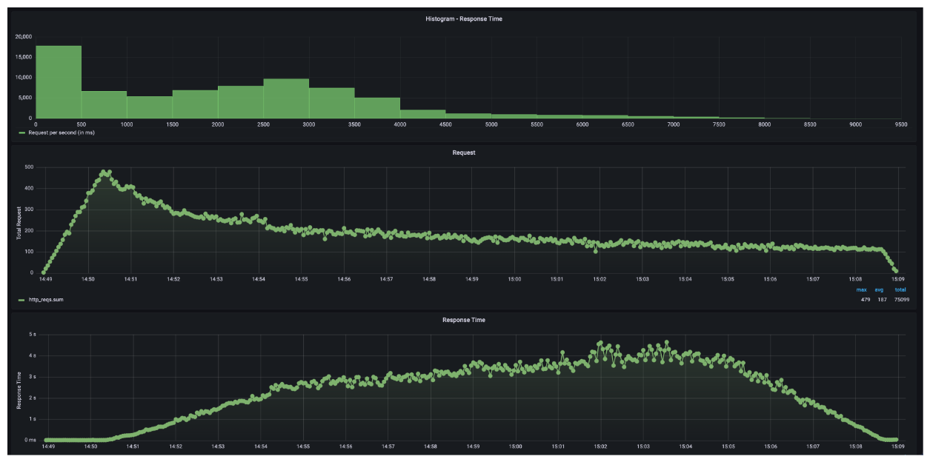Click the peak data point in Request graph
The height and width of the screenshot is (462, 930).
(103, 172)
